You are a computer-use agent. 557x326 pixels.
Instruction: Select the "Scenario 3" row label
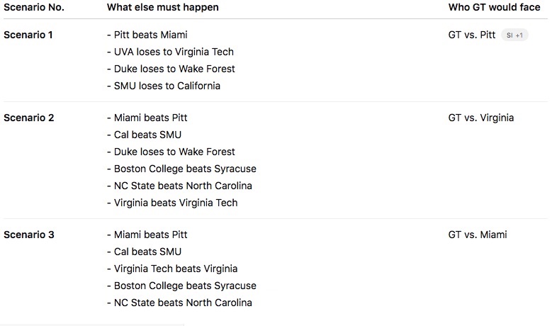29,235
